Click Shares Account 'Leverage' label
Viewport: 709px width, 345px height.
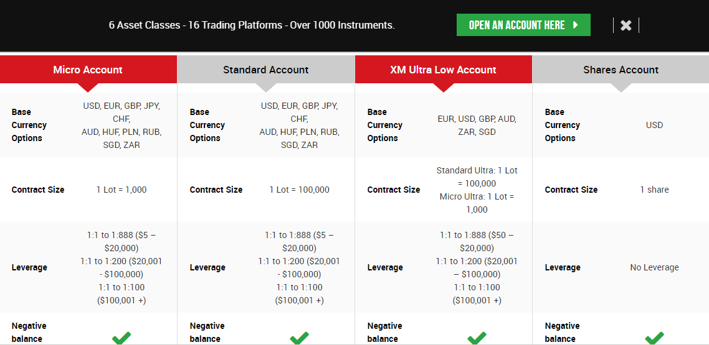tap(563, 267)
